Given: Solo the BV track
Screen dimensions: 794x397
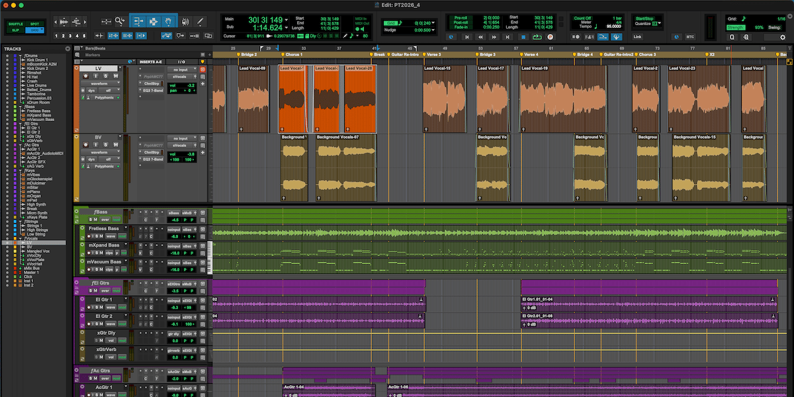Looking at the screenshot, I should [107, 145].
